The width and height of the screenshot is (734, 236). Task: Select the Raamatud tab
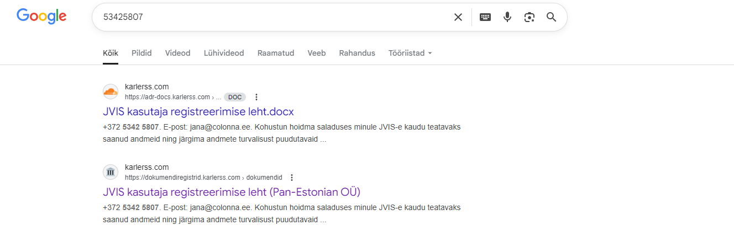coord(276,53)
